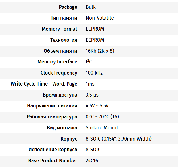Image resolution: width=178 pixels, height=168 pixels.
Task: Click the "Package" label
Action: (x=68, y=7)
